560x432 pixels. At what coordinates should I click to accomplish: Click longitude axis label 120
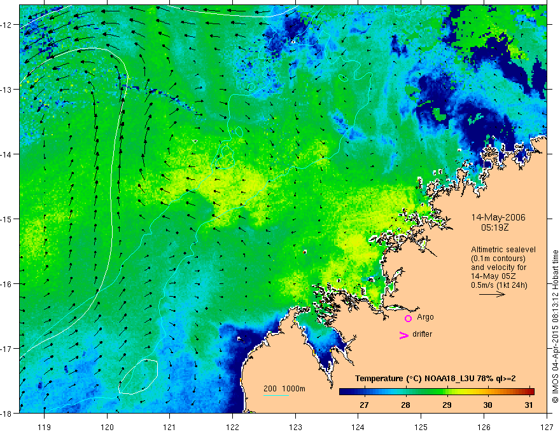click(x=107, y=428)
